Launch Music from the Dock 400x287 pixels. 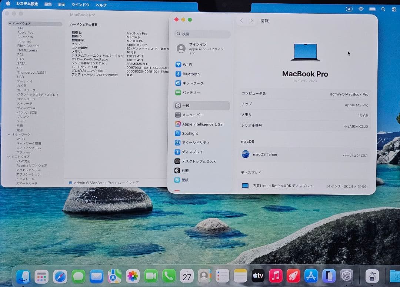(x=275, y=276)
